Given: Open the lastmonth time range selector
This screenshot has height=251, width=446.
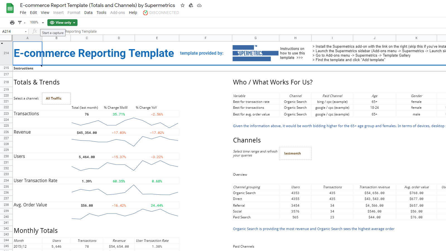Looking at the screenshot, I should 295,153.
